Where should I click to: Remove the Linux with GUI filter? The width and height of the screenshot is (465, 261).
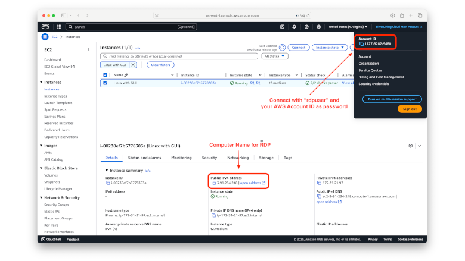tap(133, 65)
